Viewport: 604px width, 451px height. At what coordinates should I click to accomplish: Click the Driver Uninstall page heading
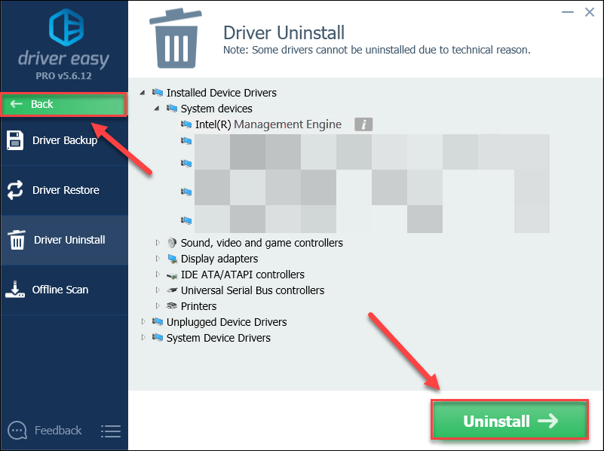click(284, 32)
